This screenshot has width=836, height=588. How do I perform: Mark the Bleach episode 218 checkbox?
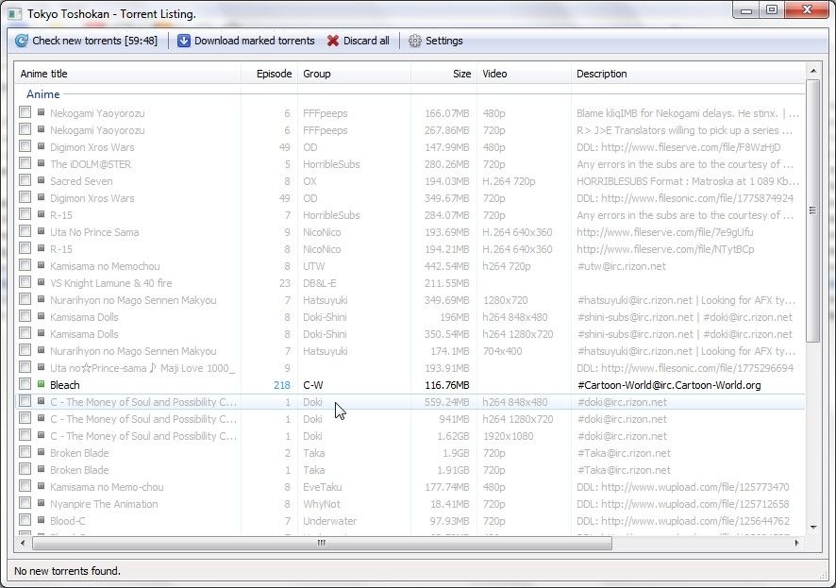point(25,384)
